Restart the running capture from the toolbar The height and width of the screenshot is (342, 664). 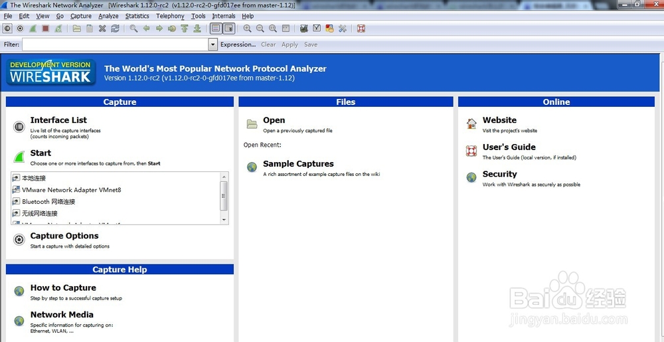pyautogui.click(x=58, y=29)
